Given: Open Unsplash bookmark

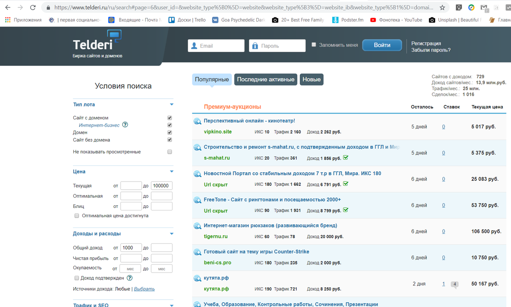Looking at the screenshot, I should [x=455, y=20].
